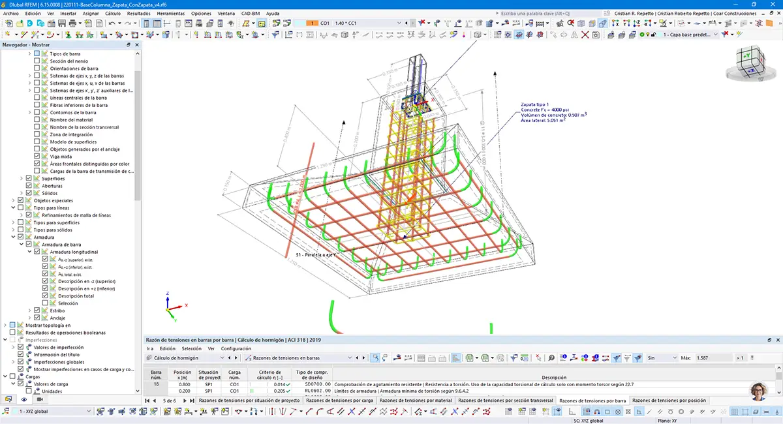Open the Ir a table menu

coord(150,348)
